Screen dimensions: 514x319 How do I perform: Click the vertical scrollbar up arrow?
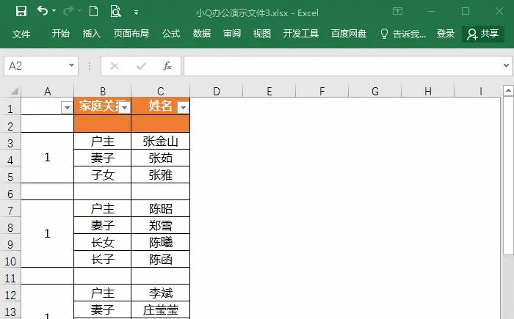click(508, 90)
